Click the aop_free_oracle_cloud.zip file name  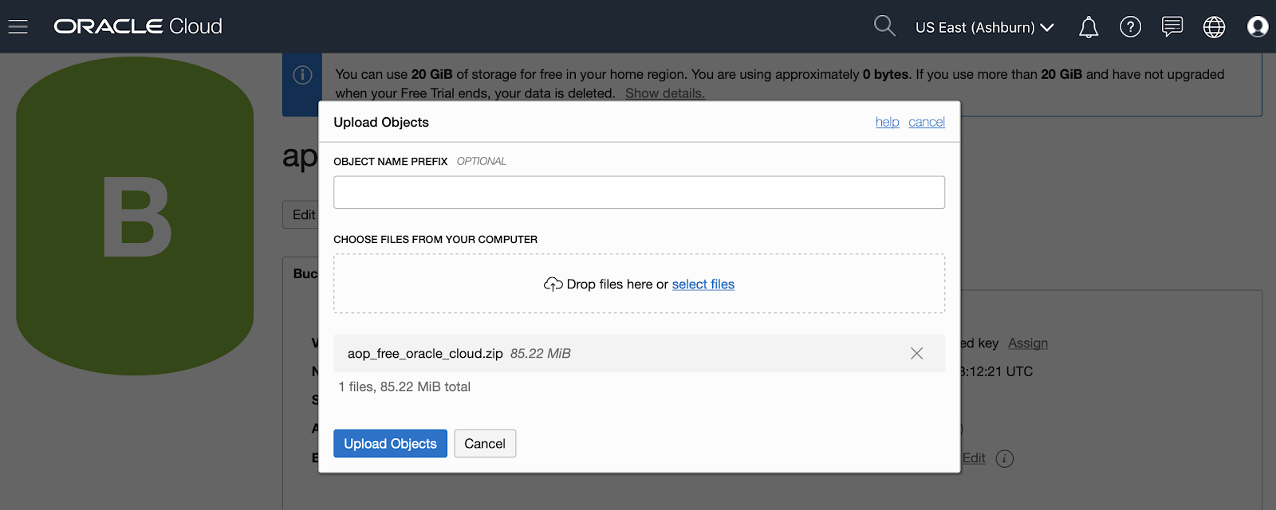pos(425,354)
